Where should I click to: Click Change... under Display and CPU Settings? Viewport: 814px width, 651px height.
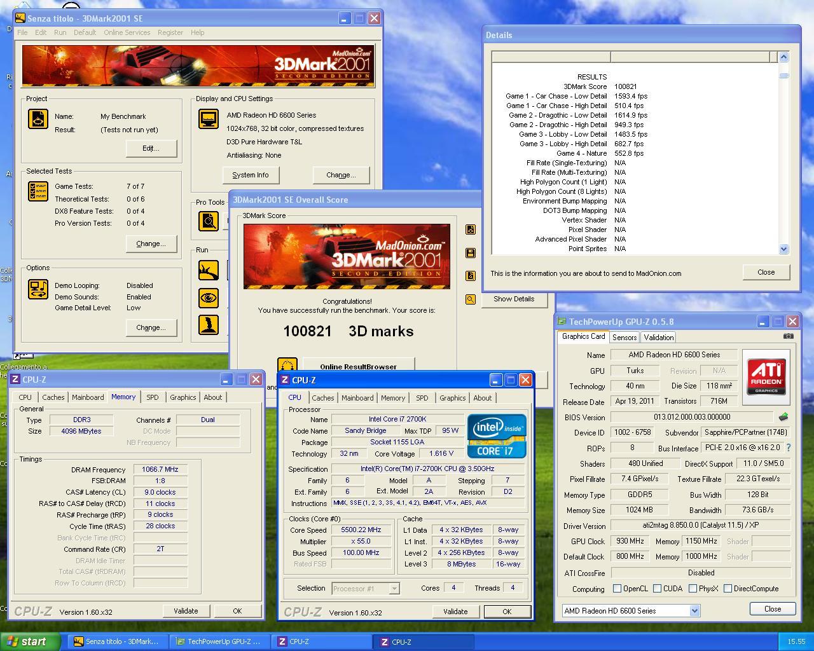click(x=341, y=175)
